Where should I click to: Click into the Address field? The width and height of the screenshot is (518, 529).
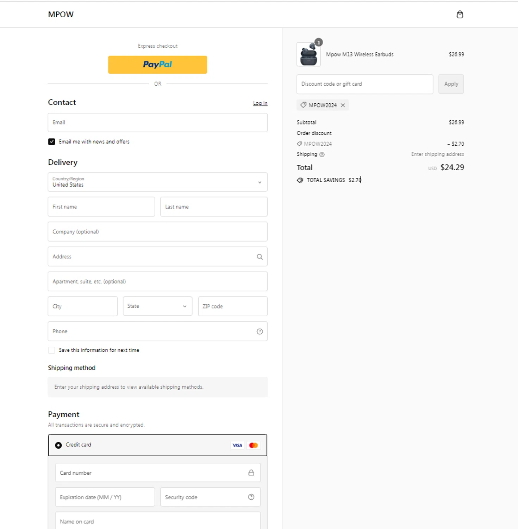[157, 256]
